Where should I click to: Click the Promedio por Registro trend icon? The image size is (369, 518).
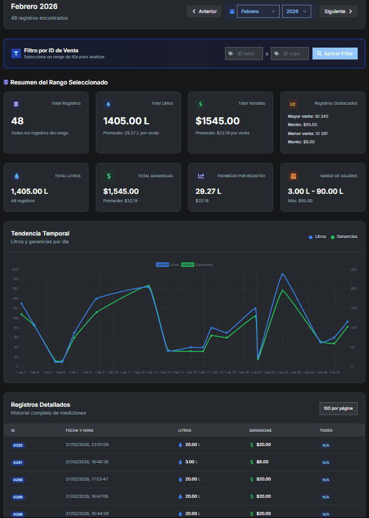pos(201,176)
